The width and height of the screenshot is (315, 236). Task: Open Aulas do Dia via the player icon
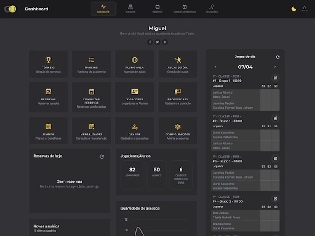[177, 60]
